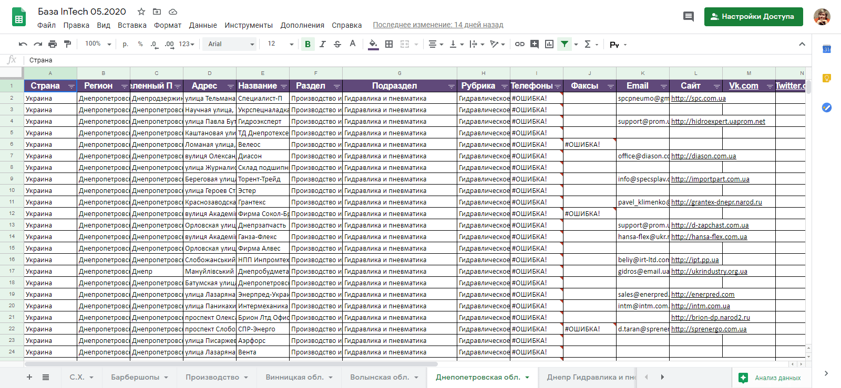This screenshot has height=388, width=841.
Task: Open Calendar in side panel
Action: pyautogui.click(x=827, y=49)
